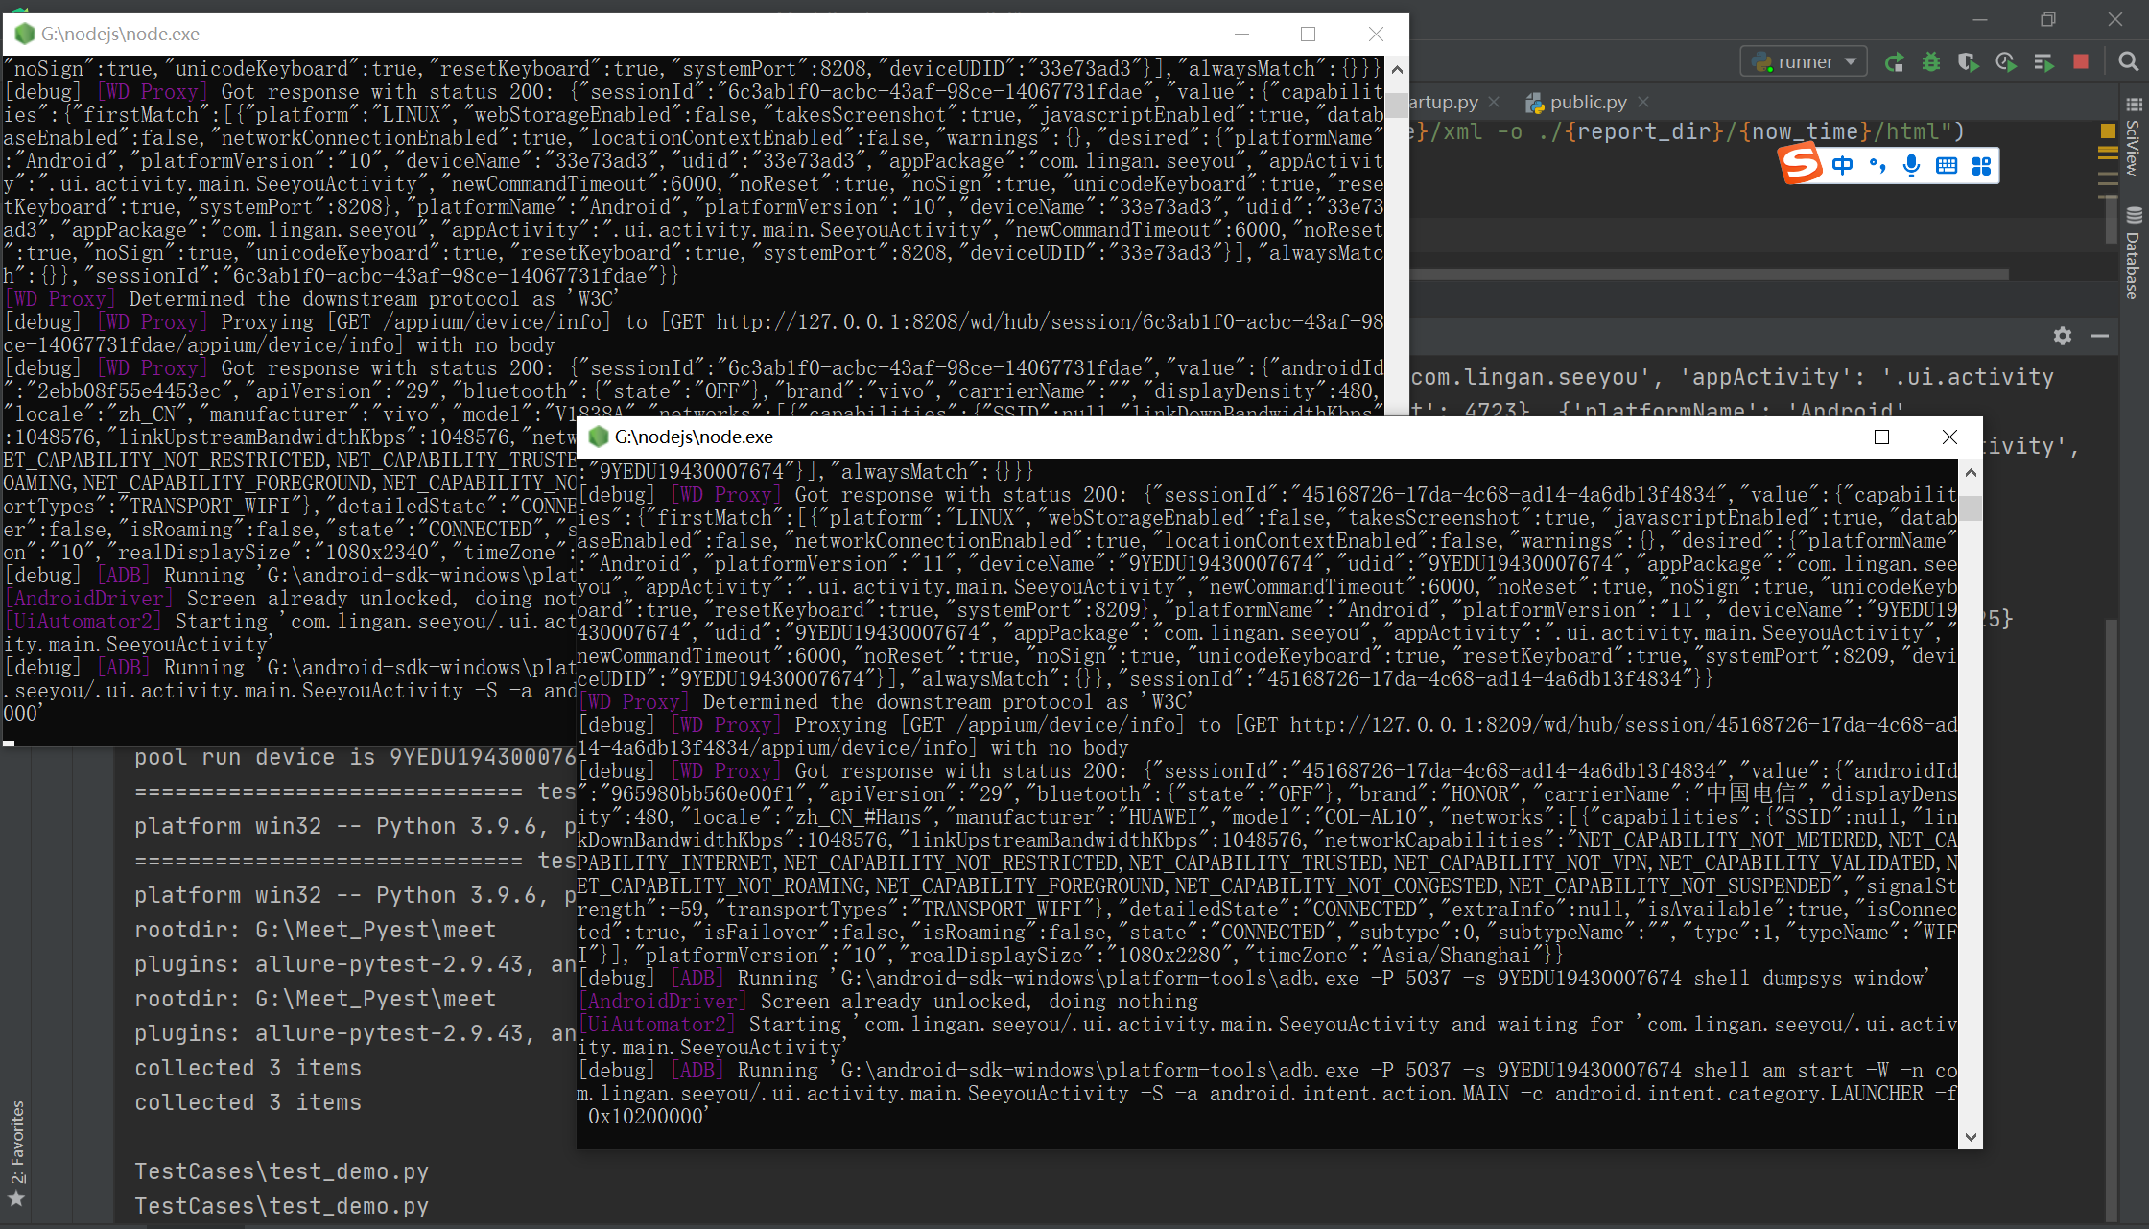Screen dimensions: 2149x1229
Task: Open the Sogou soft keyboard icon
Action: [1947, 166]
